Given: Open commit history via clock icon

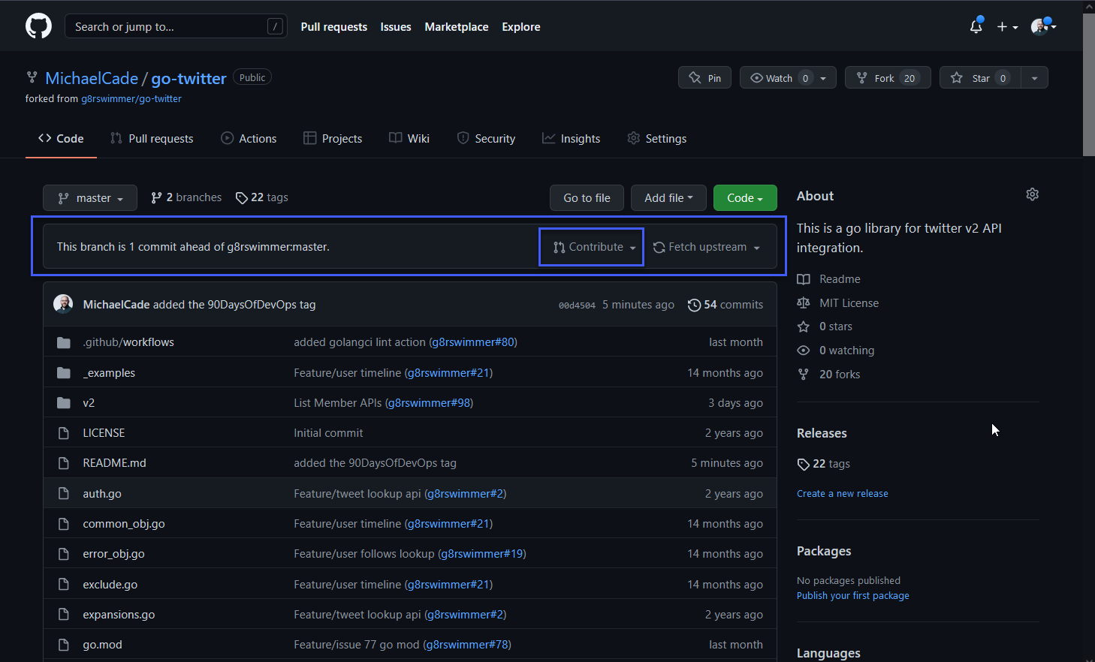Looking at the screenshot, I should click(693, 305).
